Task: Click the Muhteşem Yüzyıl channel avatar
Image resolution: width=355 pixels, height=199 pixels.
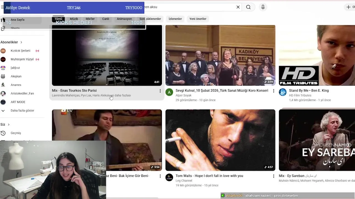Action: coord(3,59)
